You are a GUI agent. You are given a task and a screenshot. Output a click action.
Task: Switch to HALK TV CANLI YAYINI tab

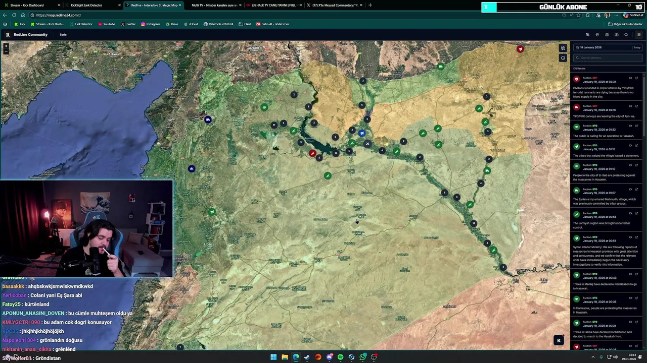(x=273, y=5)
